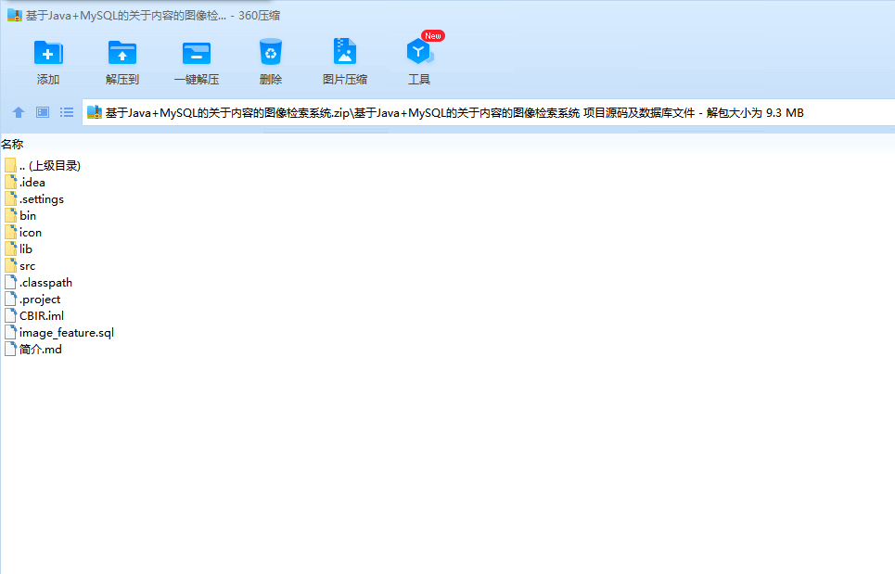This screenshot has width=895, height=574.
Task: Select the src folder
Action: tap(19, 266)
